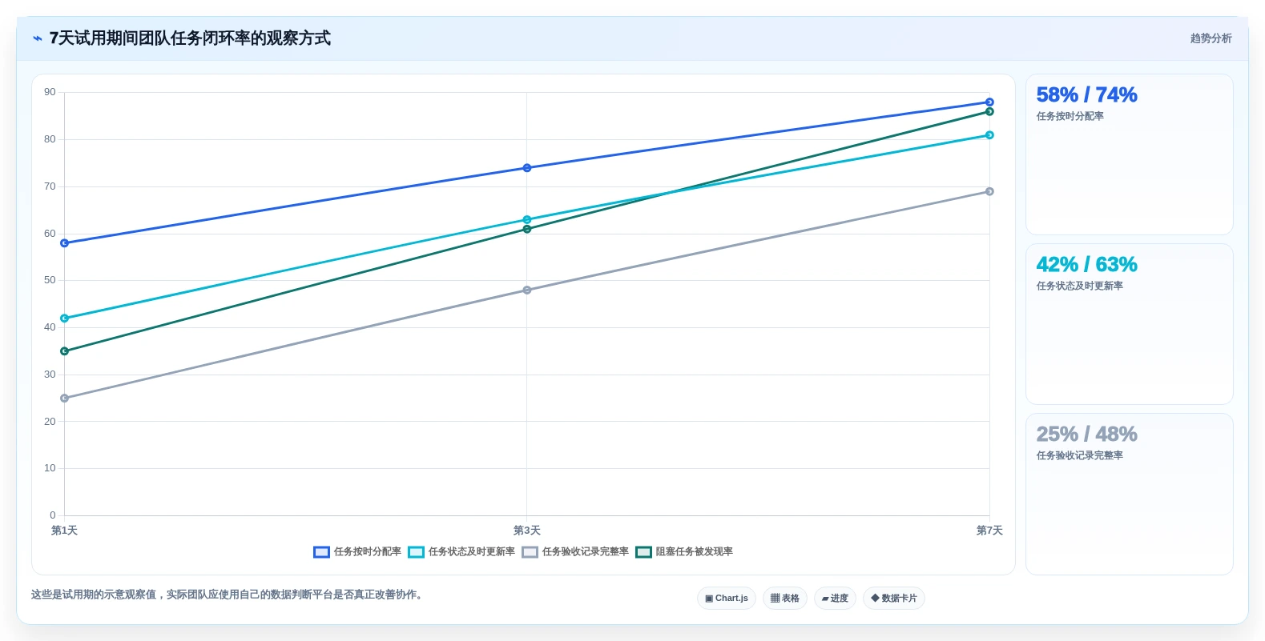1265x641 pixels.
Task: Click gray data point at 第3天 (48)
Action: 527,290
